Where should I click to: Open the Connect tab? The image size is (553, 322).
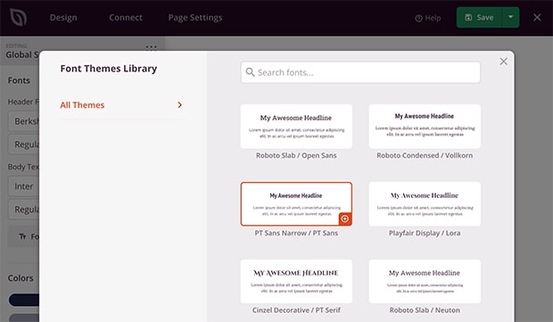[x=126, y=18]
